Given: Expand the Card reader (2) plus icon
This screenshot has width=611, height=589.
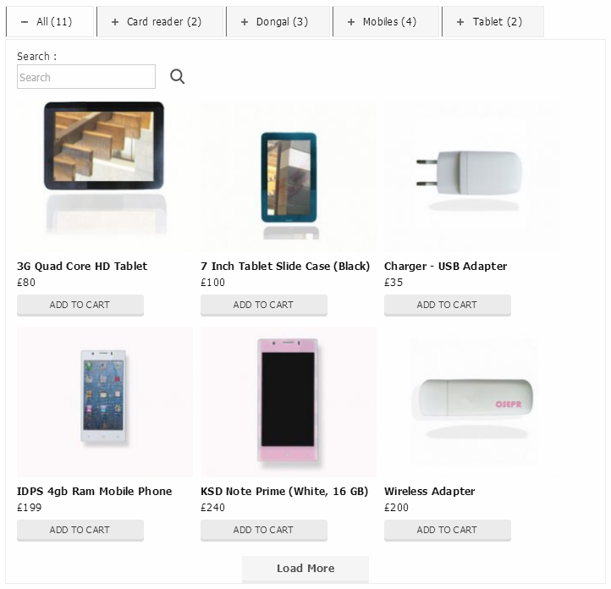Looking at the screenshot, I should 115,22.
